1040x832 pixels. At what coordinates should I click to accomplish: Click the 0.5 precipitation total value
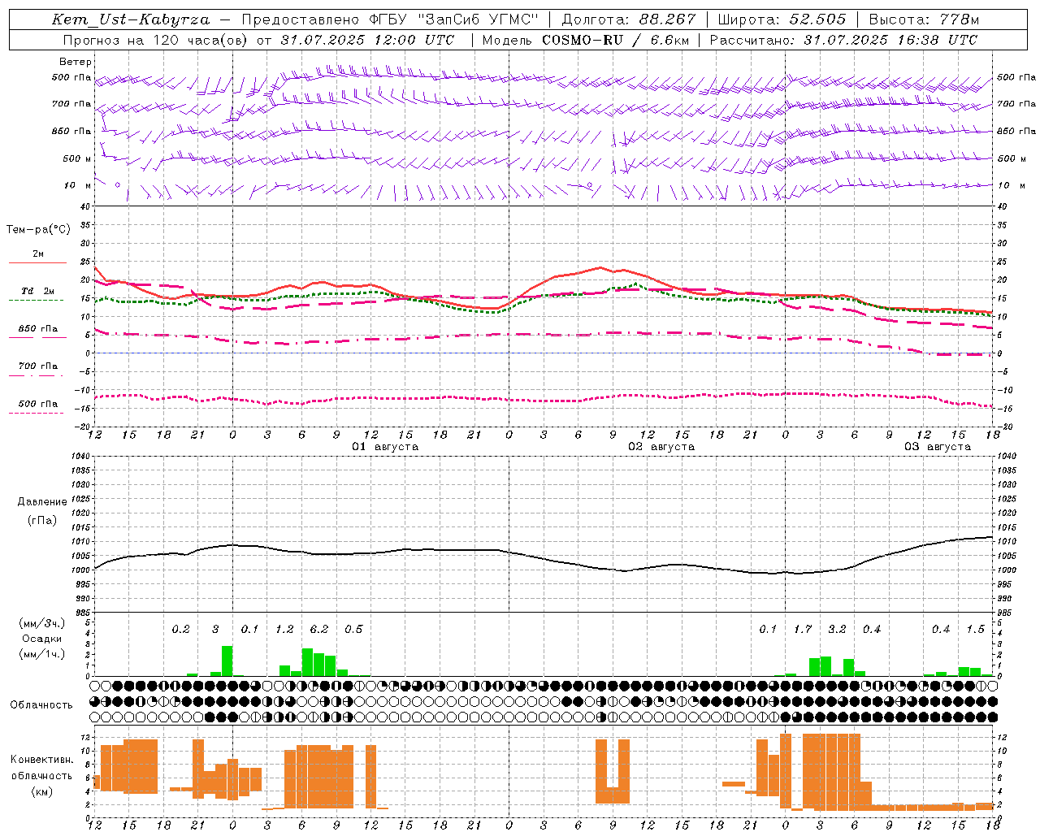pos(353,630)
